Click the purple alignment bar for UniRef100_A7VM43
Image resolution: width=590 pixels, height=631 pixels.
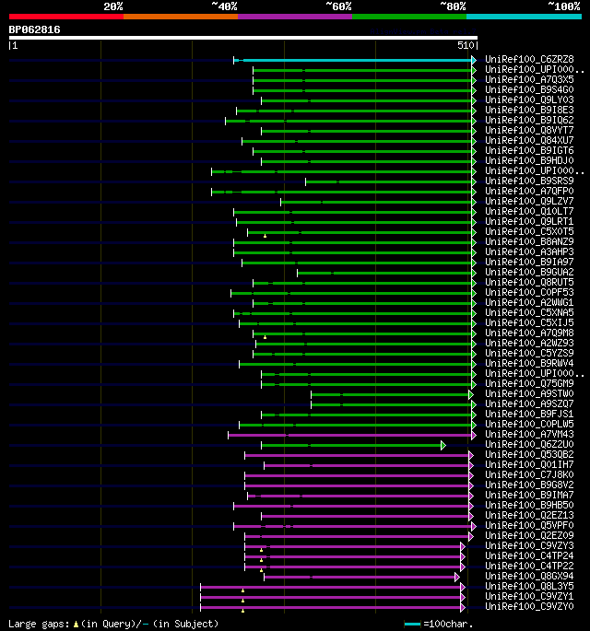coord(350,435)
